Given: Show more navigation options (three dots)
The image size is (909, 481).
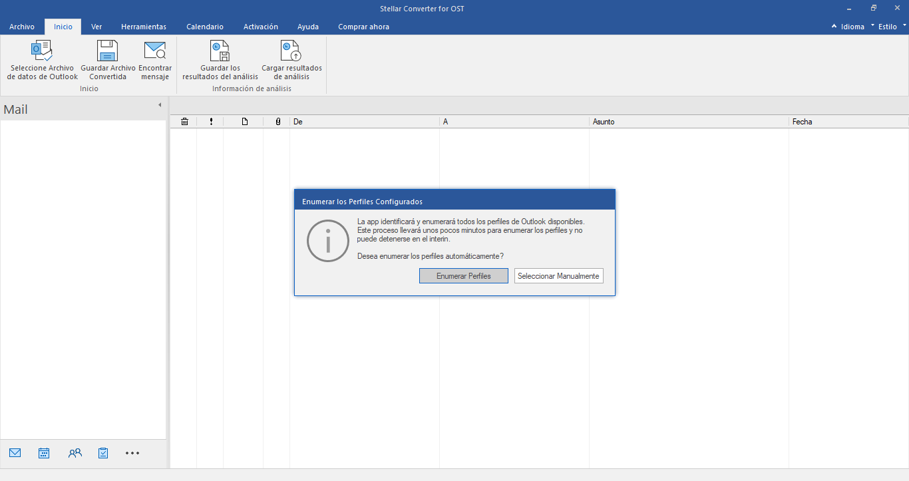Looking at the screenshot, I should (132, 453).
